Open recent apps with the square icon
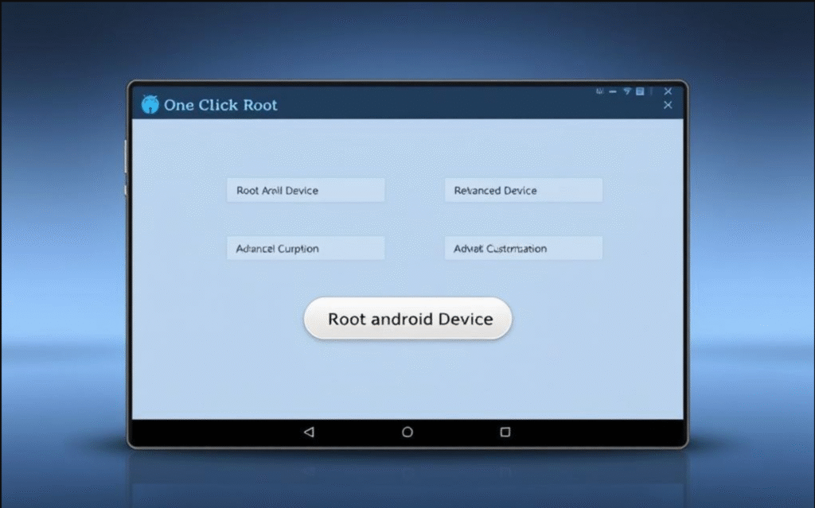 pos(505,432)
